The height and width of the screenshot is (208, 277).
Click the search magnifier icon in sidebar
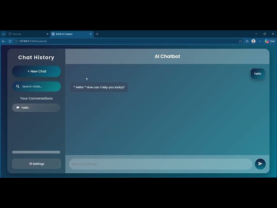[x=18, y=86]
